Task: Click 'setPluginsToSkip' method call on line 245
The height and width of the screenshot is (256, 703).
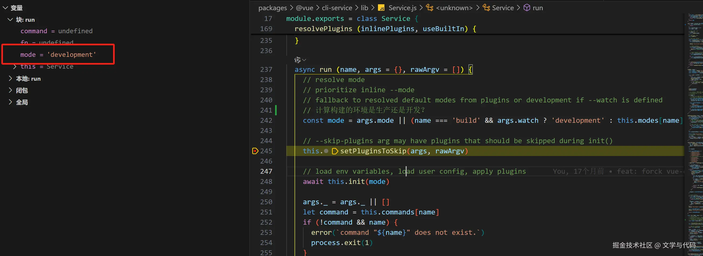Action: pos(373,151)
